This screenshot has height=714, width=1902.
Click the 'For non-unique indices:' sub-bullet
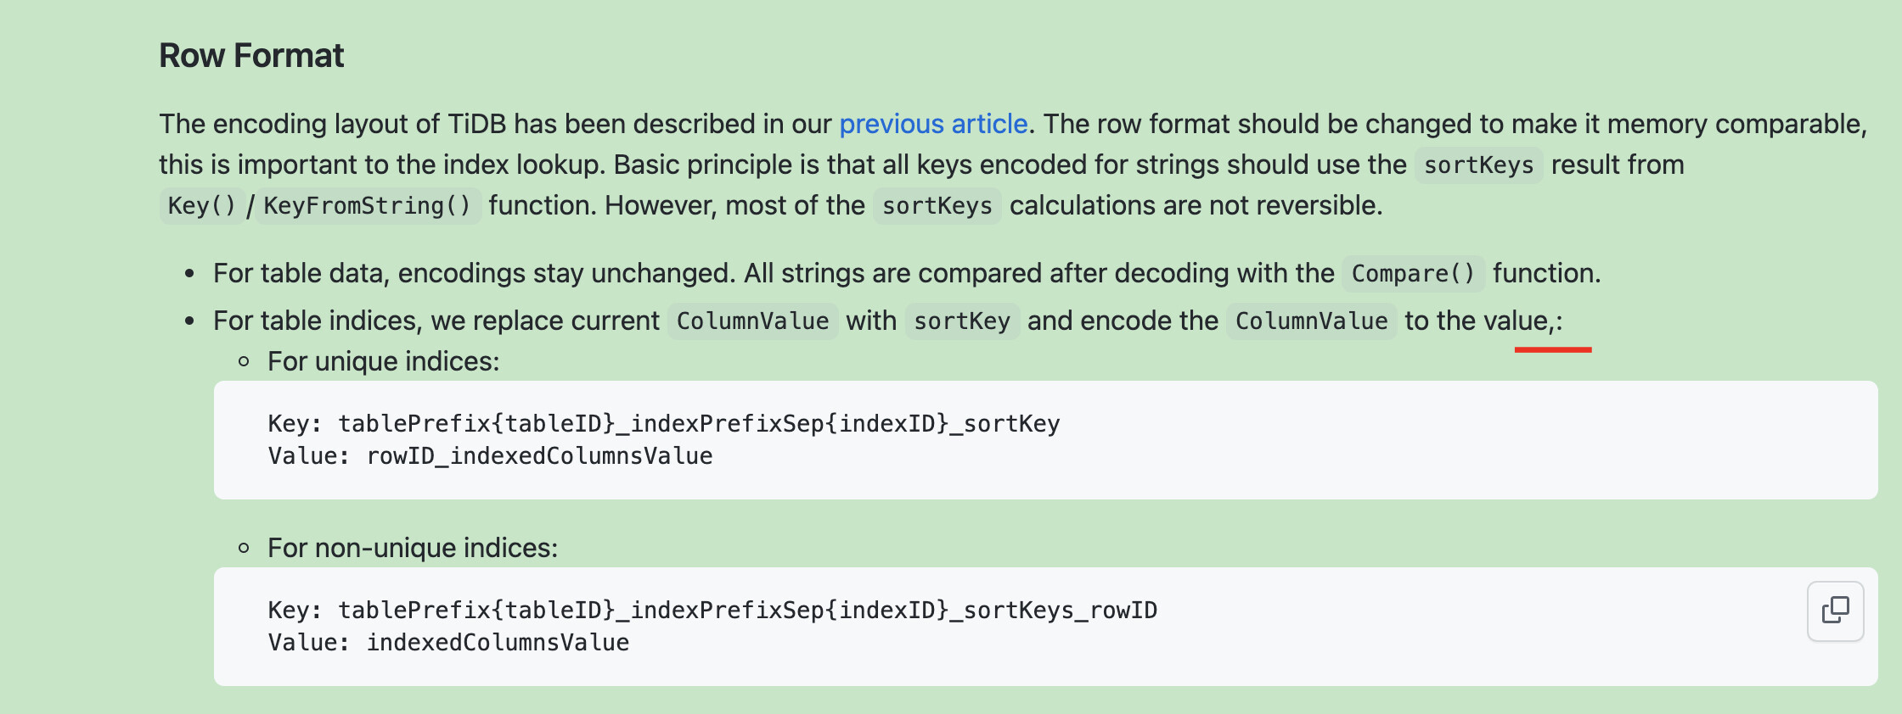click(412, 548)
